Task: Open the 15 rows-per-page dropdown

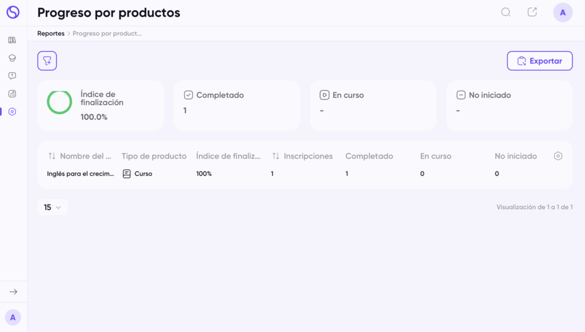Action: click(53, 207)
